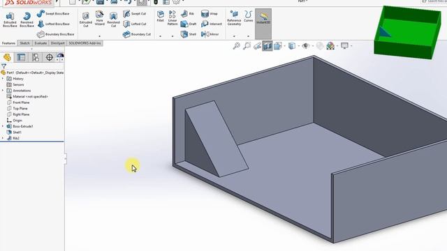
Task: Toggle Hide/Show Items eye icon
Action: [x=306, y=46]
